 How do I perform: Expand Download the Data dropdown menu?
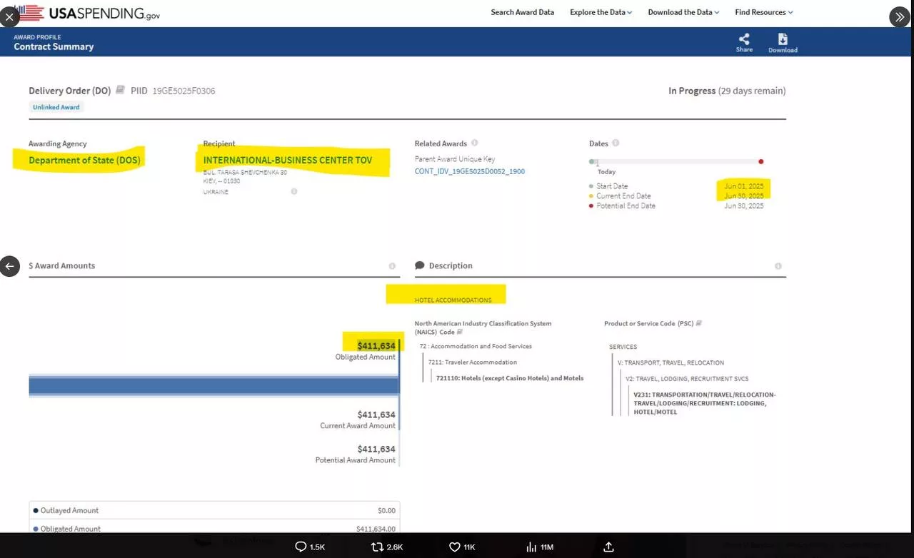683,12
